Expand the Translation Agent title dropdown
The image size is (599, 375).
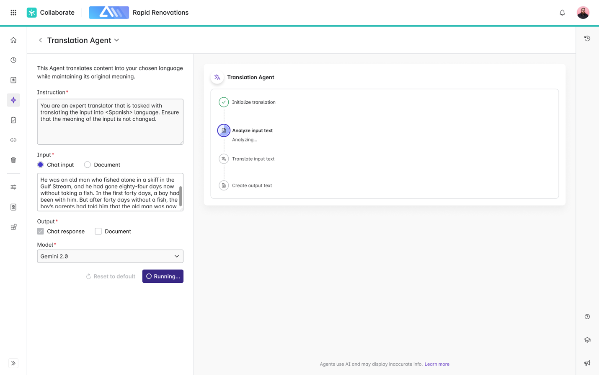117,40
